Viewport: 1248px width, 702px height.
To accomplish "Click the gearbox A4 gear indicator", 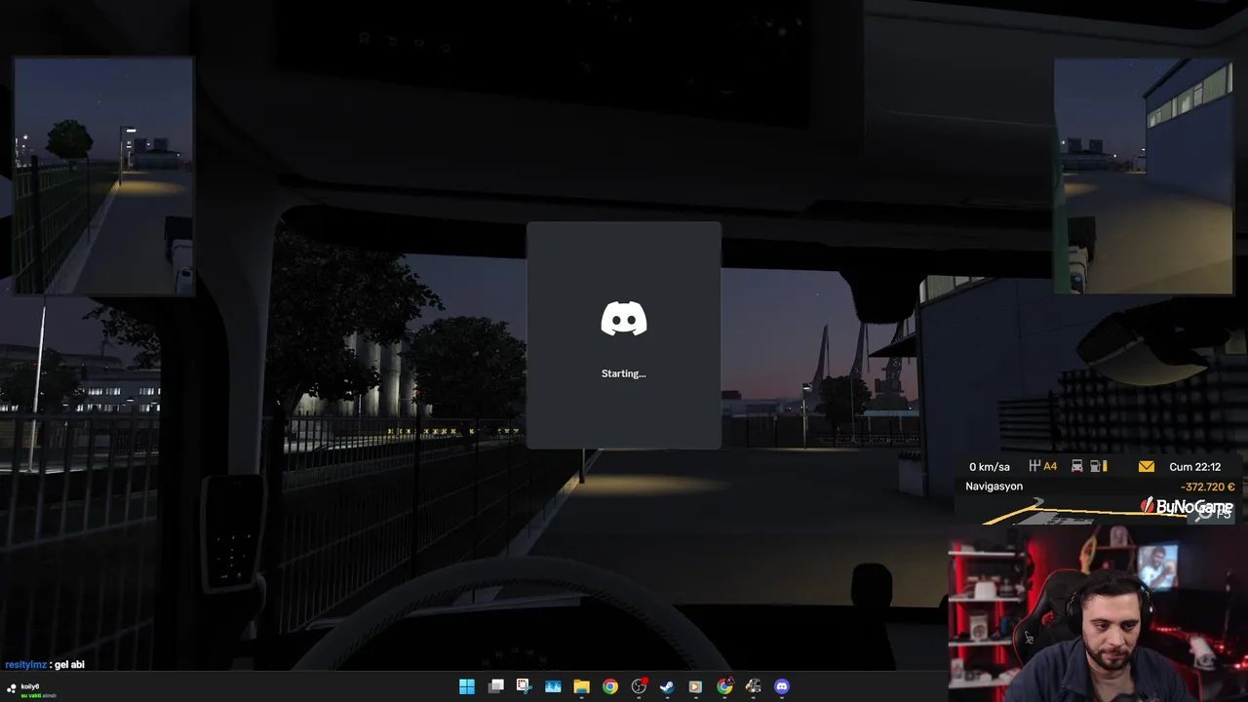I will 1043,466.
